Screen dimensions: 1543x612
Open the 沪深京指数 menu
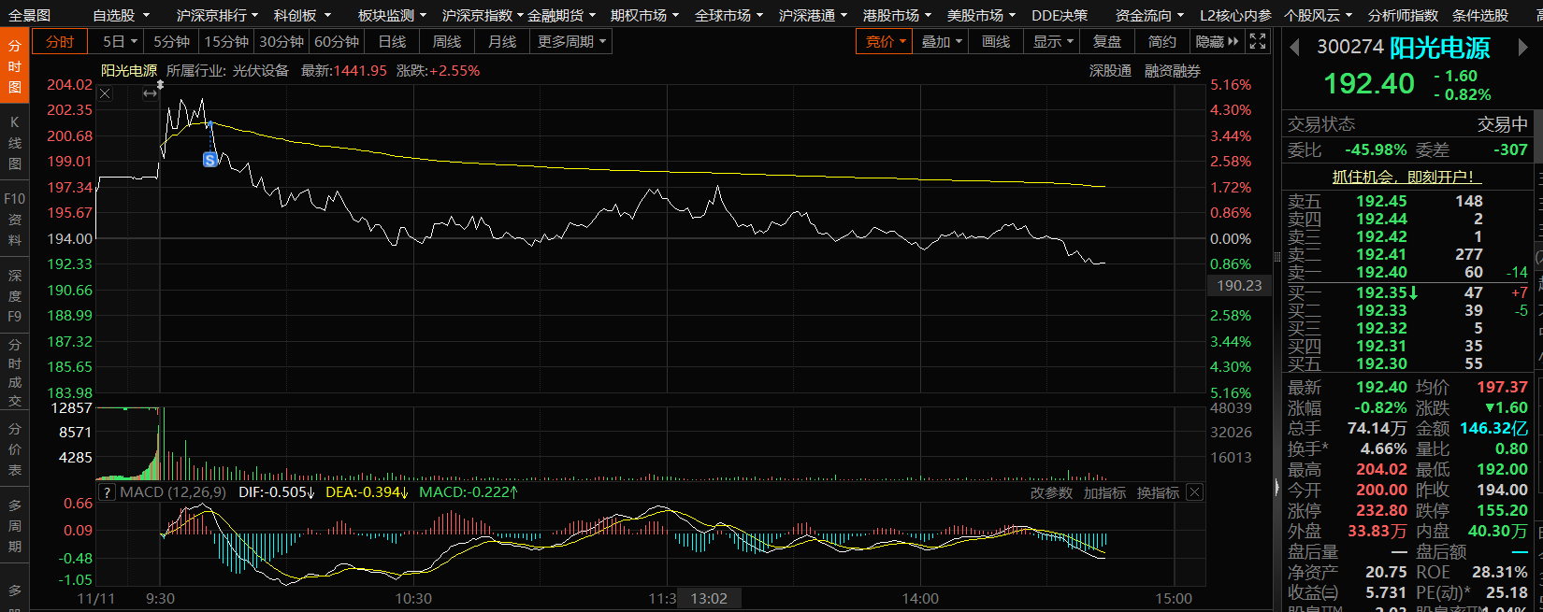[x=483, y=15]
